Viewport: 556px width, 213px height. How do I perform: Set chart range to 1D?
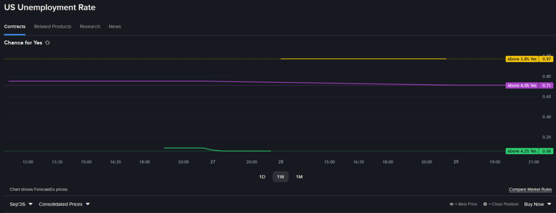click(262, 177)
